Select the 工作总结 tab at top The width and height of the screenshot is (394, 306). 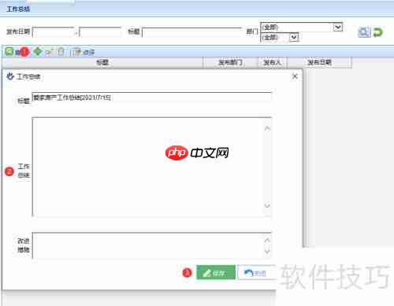click(18, 9)
